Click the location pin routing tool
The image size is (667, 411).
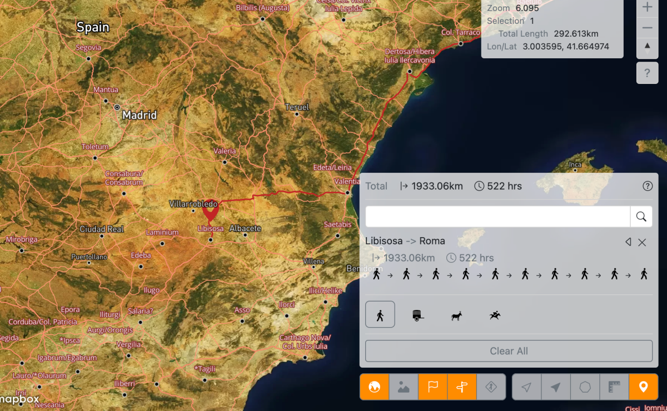click(x=643, y=387)
